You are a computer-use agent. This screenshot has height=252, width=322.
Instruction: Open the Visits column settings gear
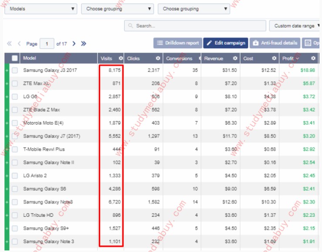pos(121,58)
